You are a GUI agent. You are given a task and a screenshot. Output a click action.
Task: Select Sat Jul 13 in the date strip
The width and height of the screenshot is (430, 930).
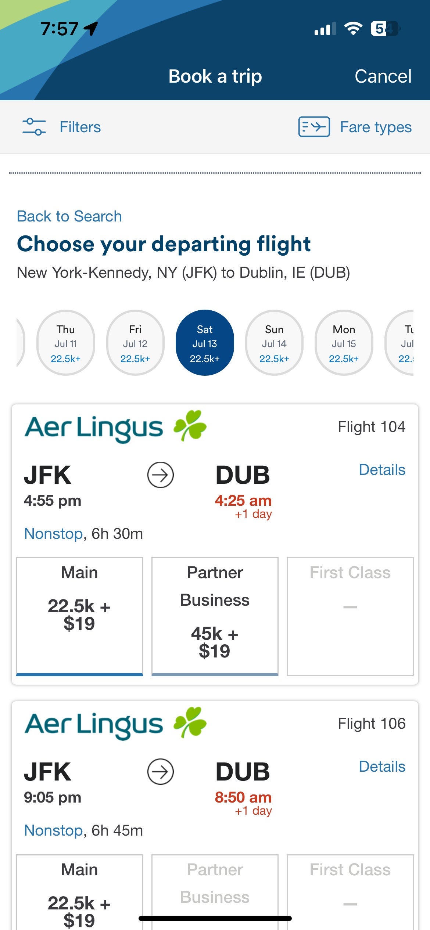pyautogui.click(x=205, y=342)
